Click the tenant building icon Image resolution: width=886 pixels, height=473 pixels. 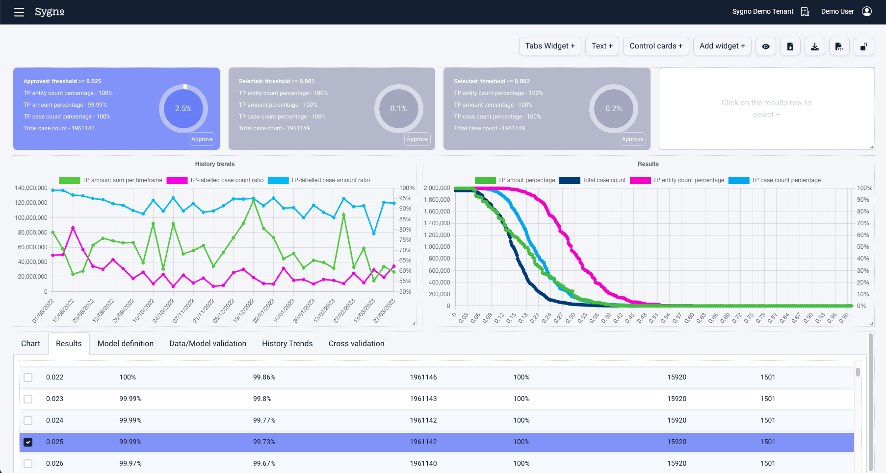[x=805, y=11]
